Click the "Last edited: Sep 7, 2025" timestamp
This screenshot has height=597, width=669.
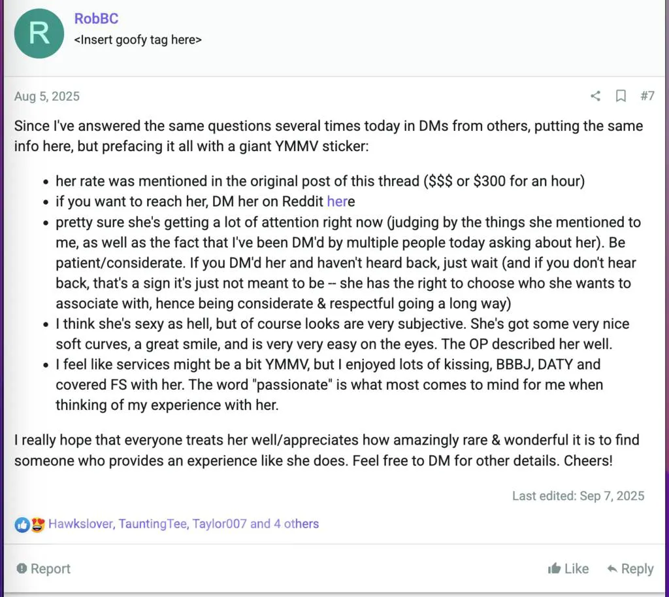578,496
